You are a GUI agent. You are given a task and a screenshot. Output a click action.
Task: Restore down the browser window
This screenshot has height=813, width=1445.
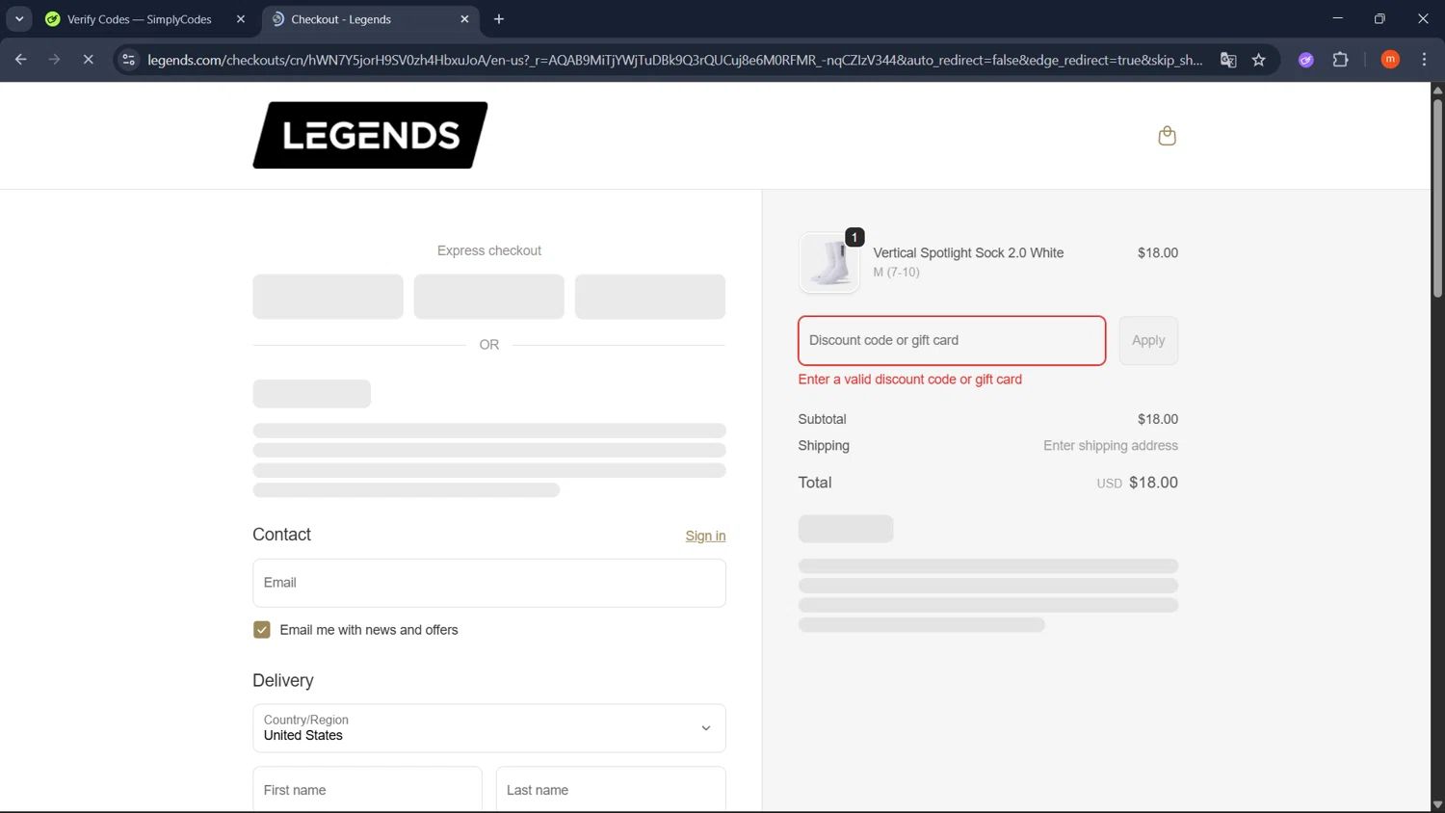[1379, 18]
